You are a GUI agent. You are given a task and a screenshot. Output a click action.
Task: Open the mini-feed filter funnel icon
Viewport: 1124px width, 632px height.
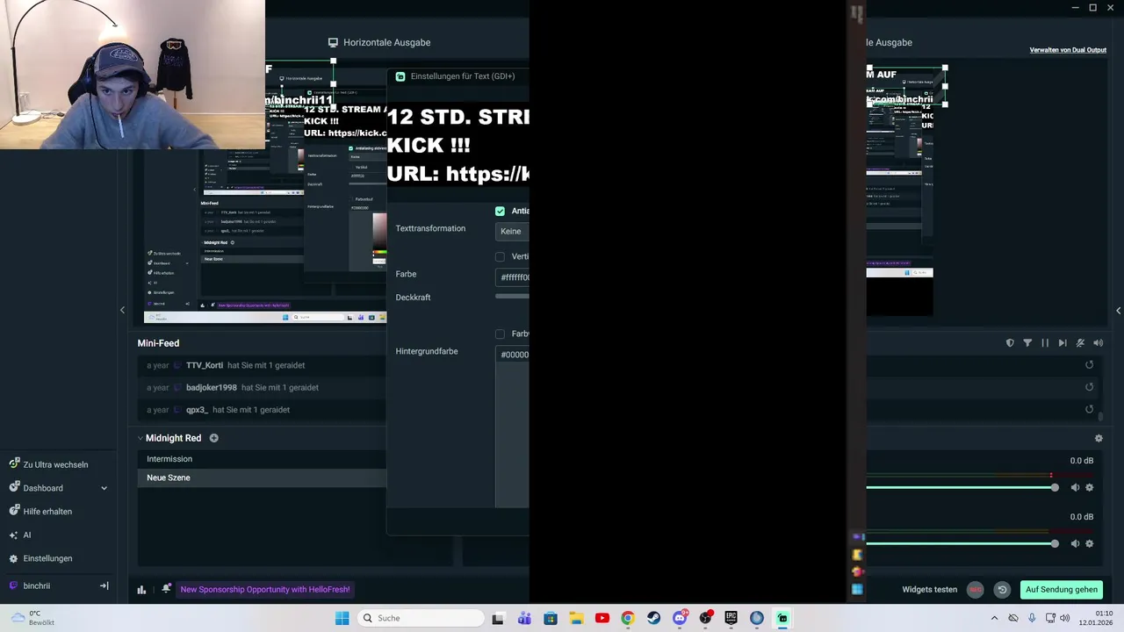(x=1027, y=343)
